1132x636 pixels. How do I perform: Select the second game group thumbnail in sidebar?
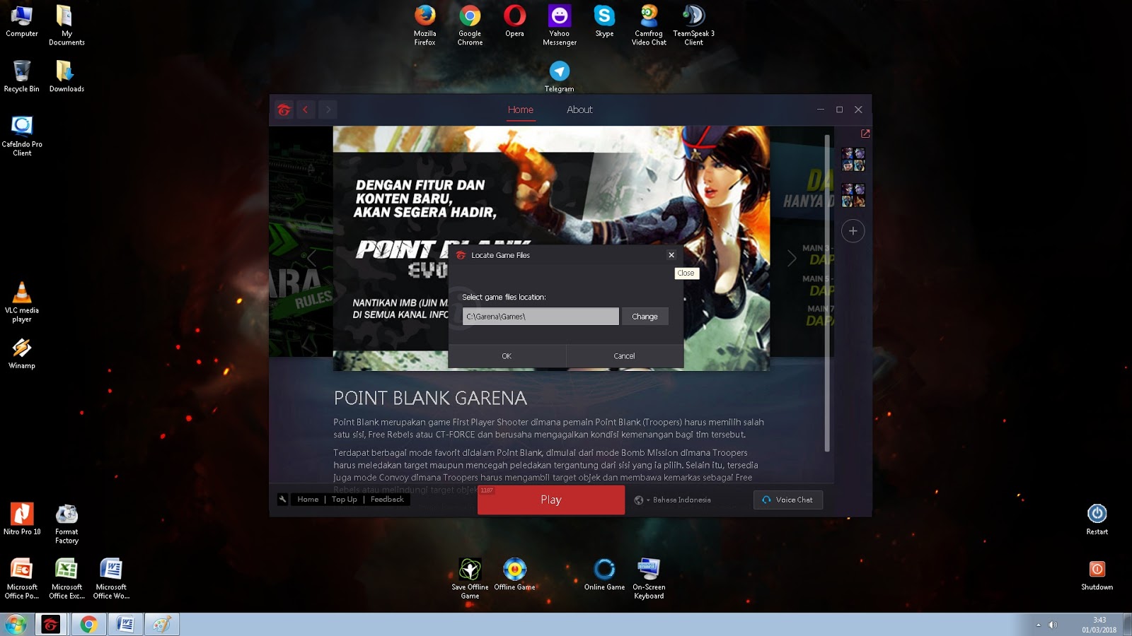click(853, 195)
